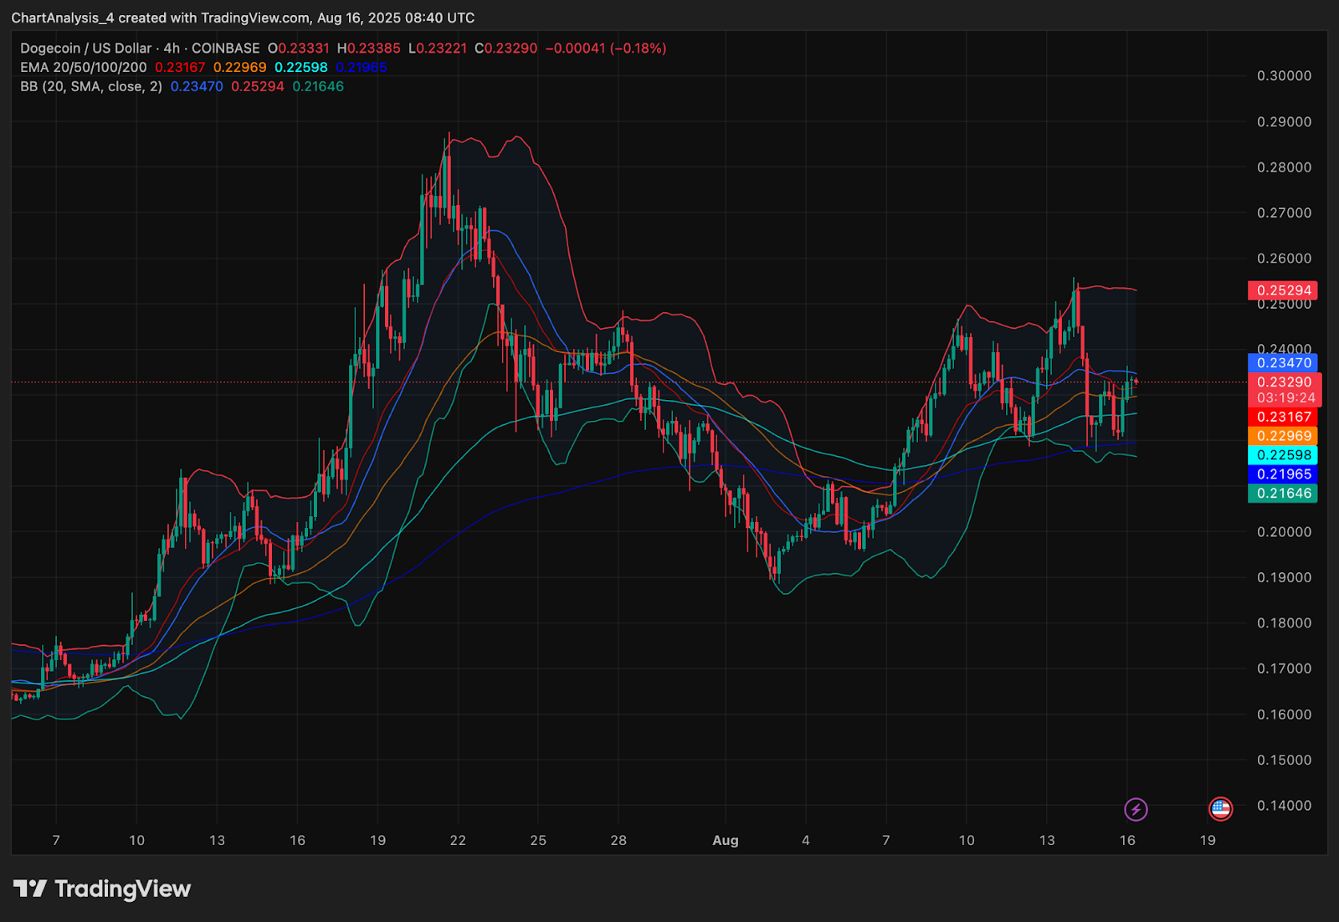
Task: Click the cyan 0.22598 EMA price tag
Action: [1283, 455]
